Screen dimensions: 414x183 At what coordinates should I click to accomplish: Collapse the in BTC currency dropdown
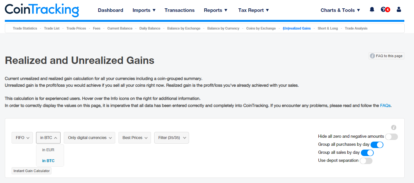tap(48, 138)
